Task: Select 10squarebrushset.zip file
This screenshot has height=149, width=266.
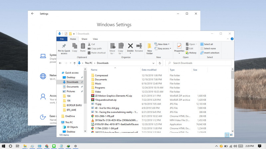Action: pos(105,100)
